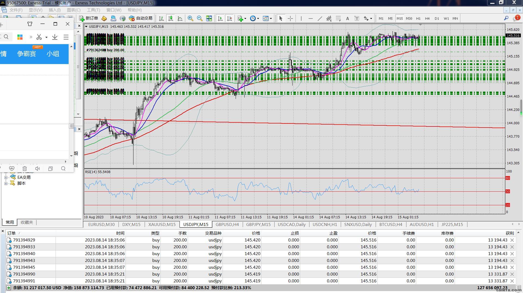Open the periodicity clock dropdown

coord(254,18)
